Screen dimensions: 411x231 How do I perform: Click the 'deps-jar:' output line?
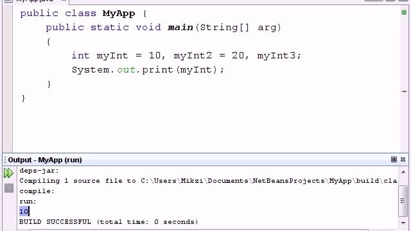[x=39, y=171]
